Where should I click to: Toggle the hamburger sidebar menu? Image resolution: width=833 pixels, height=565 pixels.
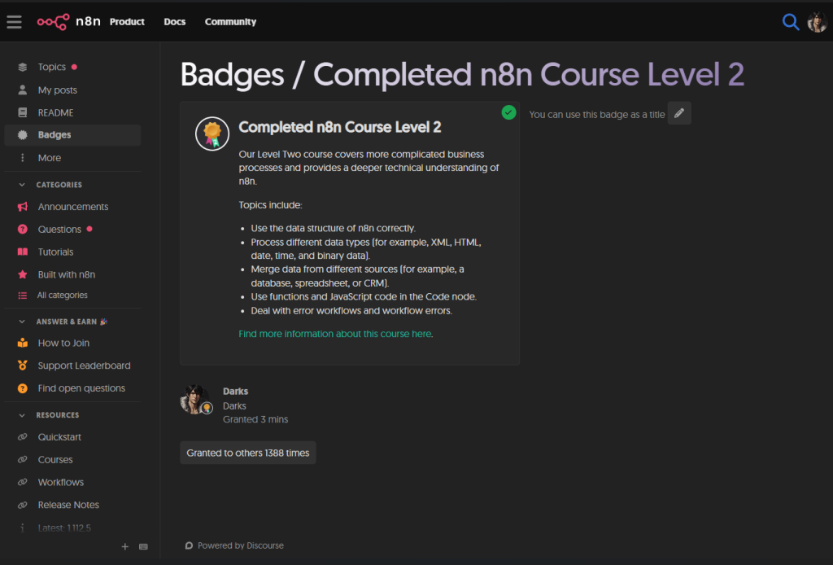pyautogui.click(x=14, y=22)
